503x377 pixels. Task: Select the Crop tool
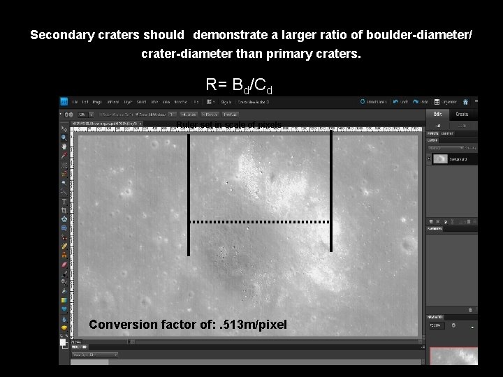pos(64,210)
